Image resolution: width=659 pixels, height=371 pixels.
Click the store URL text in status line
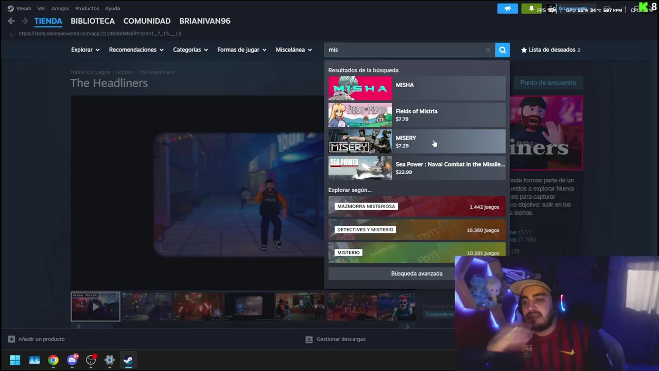(x=100, y=33)
